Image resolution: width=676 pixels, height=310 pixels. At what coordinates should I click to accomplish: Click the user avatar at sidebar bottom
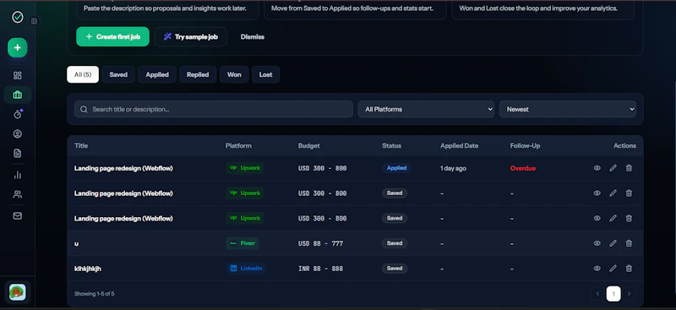coord(17,292)
